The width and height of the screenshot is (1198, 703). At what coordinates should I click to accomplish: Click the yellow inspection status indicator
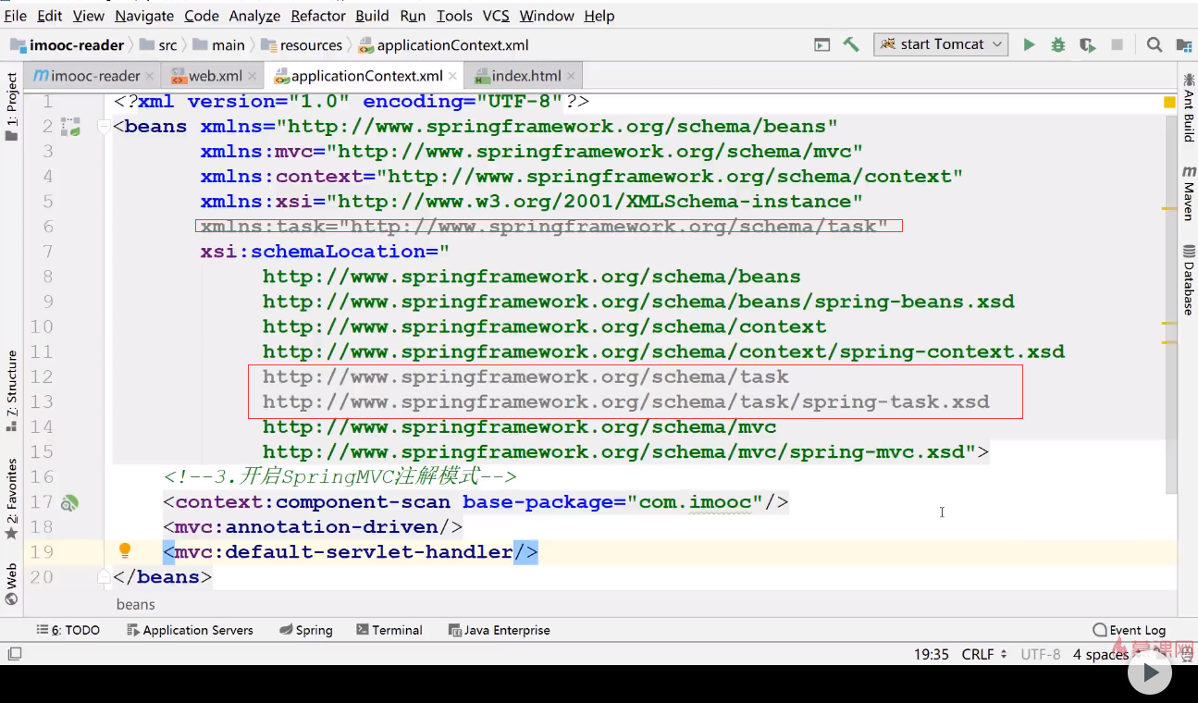[1170, 102]
